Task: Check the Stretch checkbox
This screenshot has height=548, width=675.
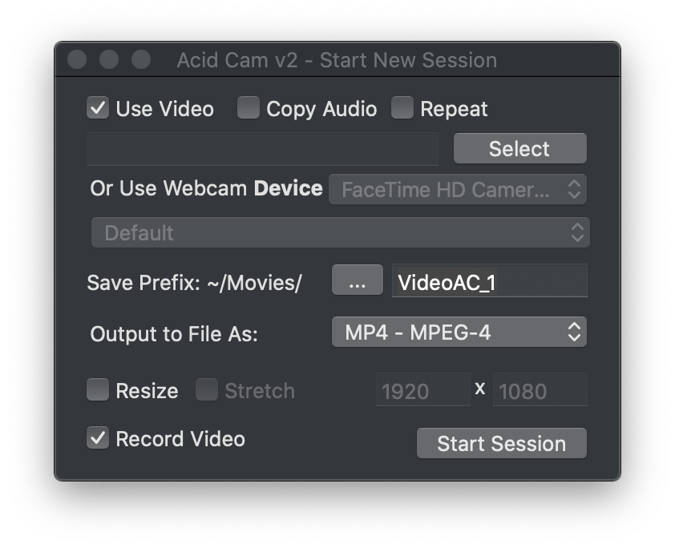Action: pyautogui.click(x=207, y=390)
